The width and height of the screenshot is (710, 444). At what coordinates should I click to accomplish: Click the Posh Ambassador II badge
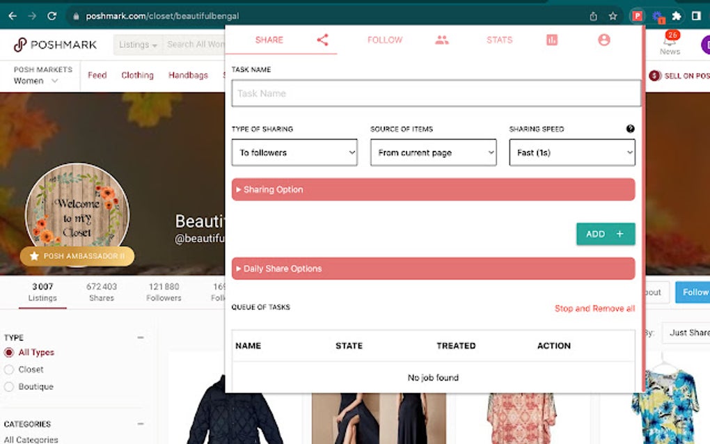77,256
